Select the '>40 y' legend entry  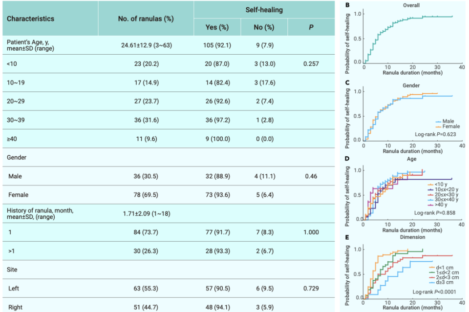pyautogui.click(x=437, y=205)
